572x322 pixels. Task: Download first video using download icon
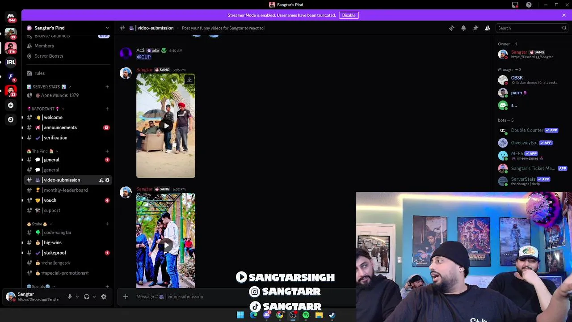(189, 80)
